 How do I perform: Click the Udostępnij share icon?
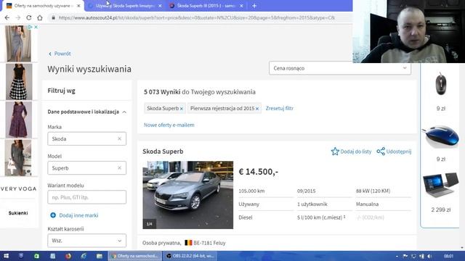click(381, 152)
